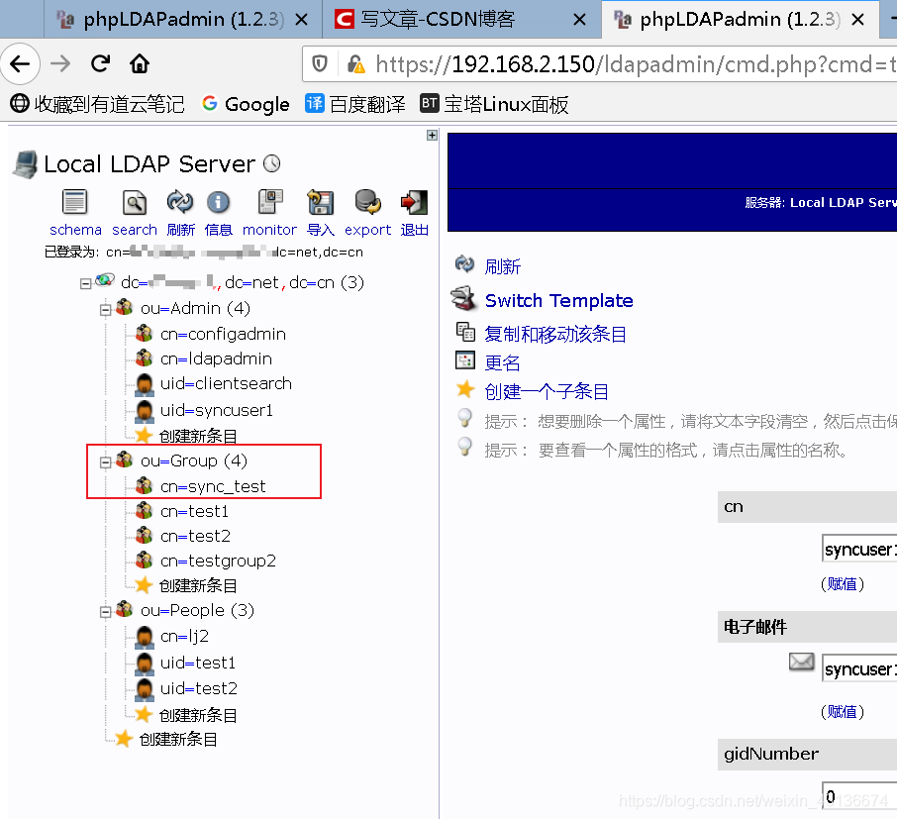Click the browser address bar URL
897x819 pixels.
click(x=635, y=64)
